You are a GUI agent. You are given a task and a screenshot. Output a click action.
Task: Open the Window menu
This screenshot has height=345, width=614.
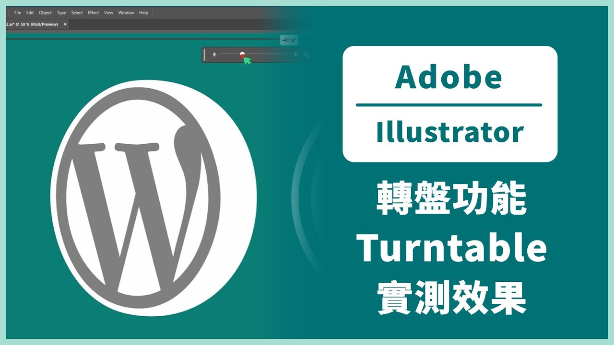tap(126, 13)
